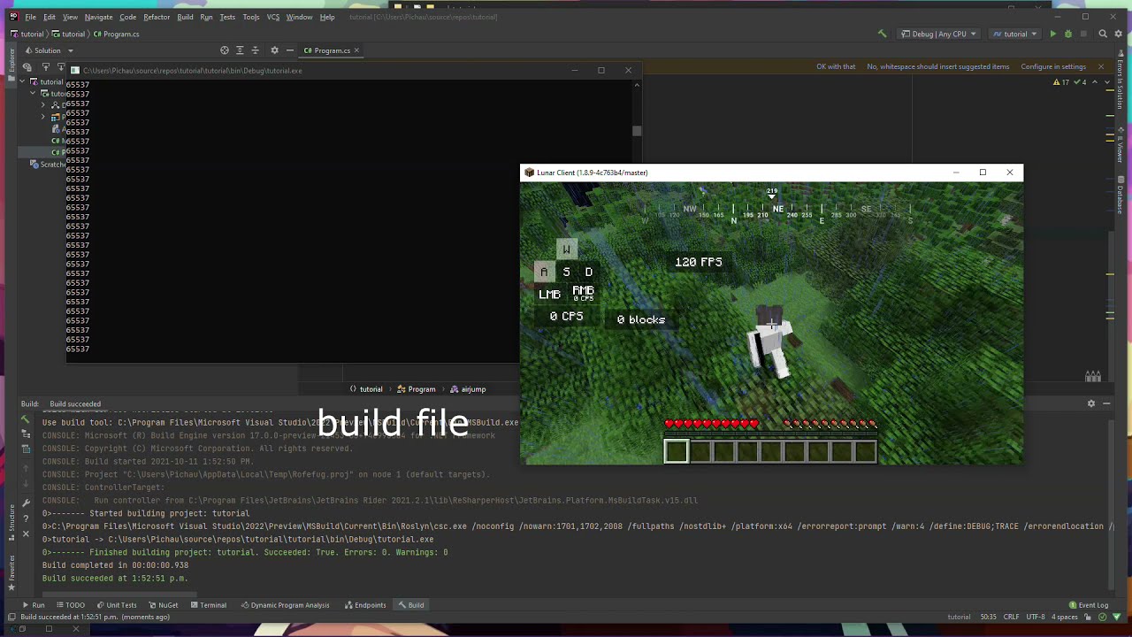This screenshot has height=637, width=1132.
Task: Click 'Build succeeded' tab in Build panel
Action: click(x=75, y=403)
